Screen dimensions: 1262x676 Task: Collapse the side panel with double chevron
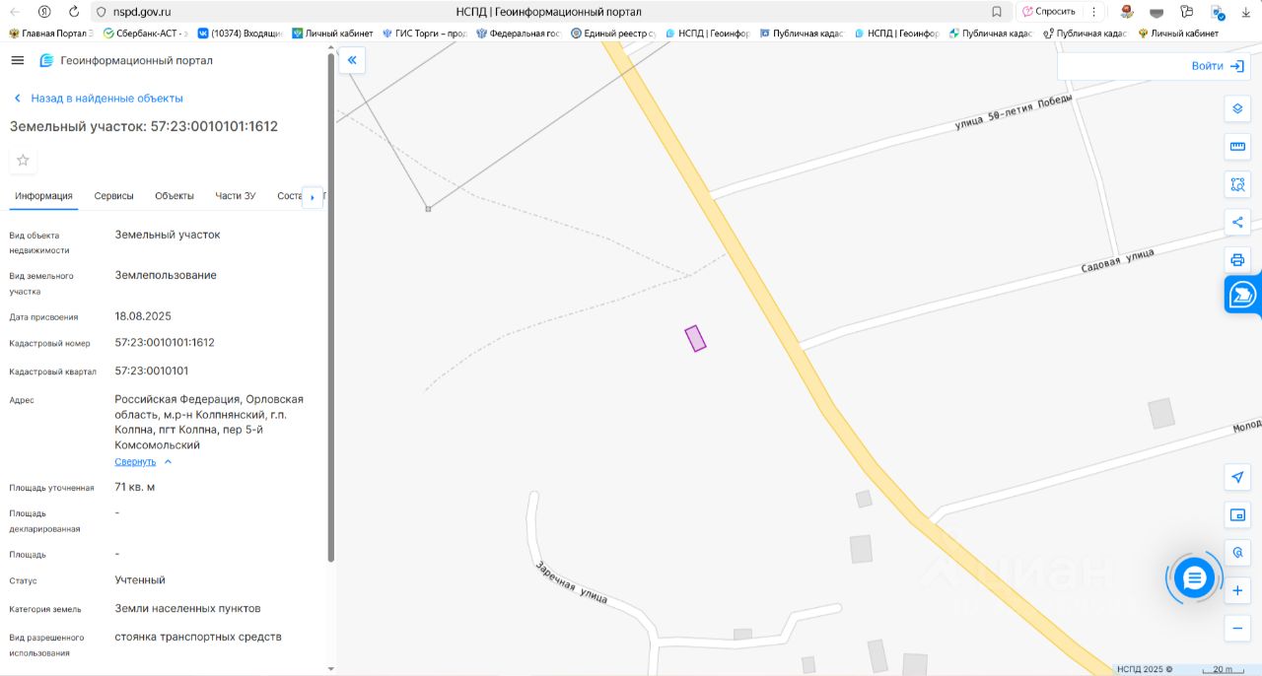point(352,60)
